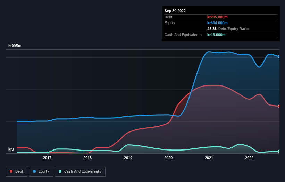Click the teal Cash And Equivalents legend dot

click(x=60, y=171)
